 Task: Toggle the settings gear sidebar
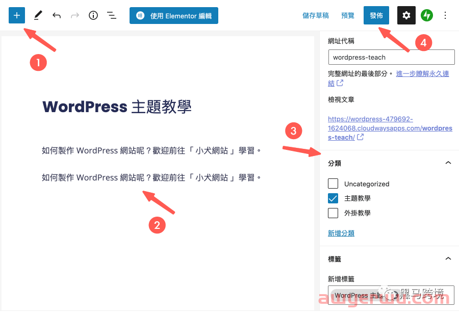pos(406,15)
